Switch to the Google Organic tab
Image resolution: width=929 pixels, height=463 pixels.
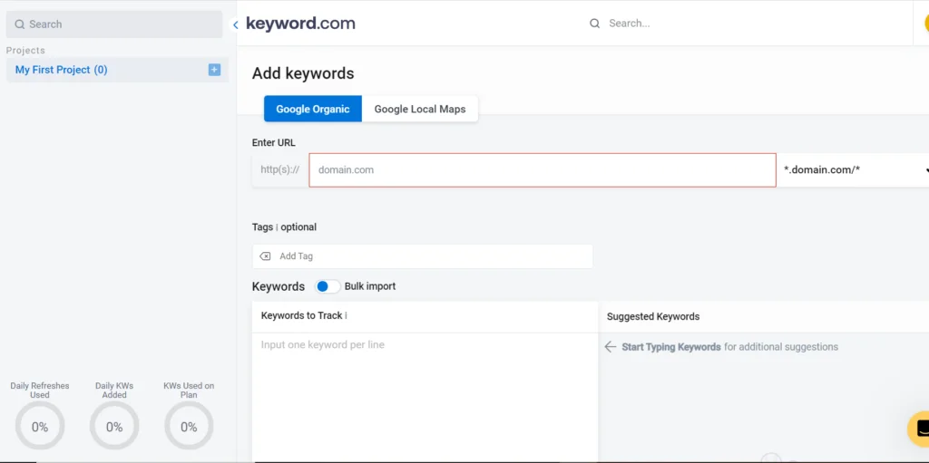tap(313, 109)
